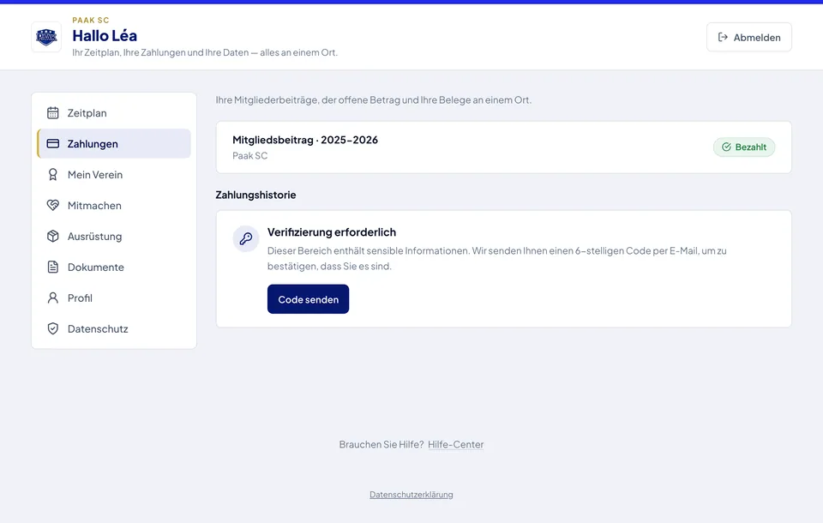The height and width of the screenshot is (523, 823).
Task: Open the Mitmachen page
Action: [x=114, y=205]
